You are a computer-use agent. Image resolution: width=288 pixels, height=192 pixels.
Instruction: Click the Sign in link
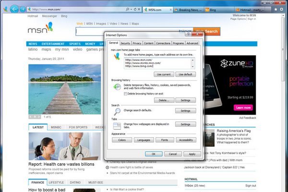pos(252,19)
